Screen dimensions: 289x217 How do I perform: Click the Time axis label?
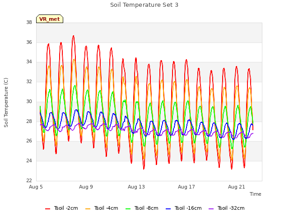255,194
